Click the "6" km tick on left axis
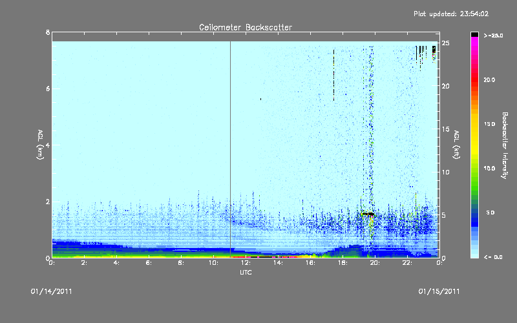This screenshot has height=323, width=517. coord(48,89)
